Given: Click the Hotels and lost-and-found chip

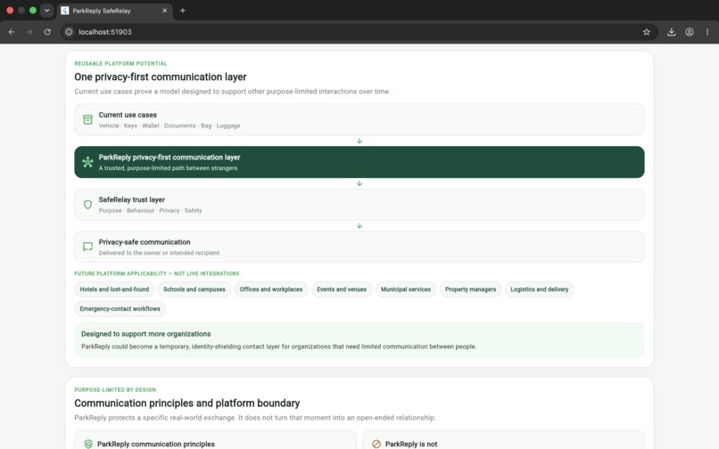Looking at the screenshot, I should pos(114,290).
